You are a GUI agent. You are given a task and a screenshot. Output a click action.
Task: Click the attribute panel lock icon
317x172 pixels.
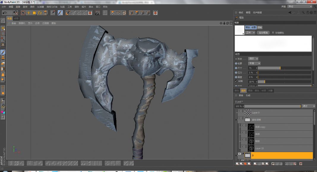pyautogui.click(x=308, y=12)
